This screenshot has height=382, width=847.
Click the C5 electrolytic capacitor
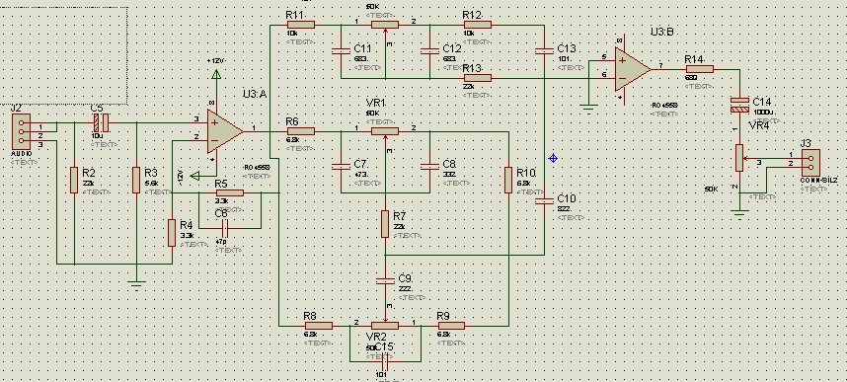[101, 122]
